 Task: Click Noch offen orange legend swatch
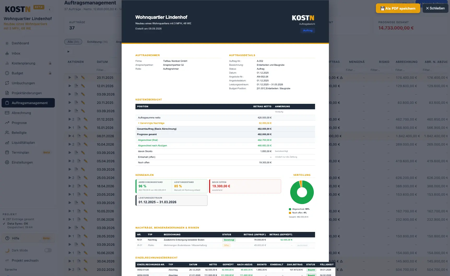tap(290, 213)
